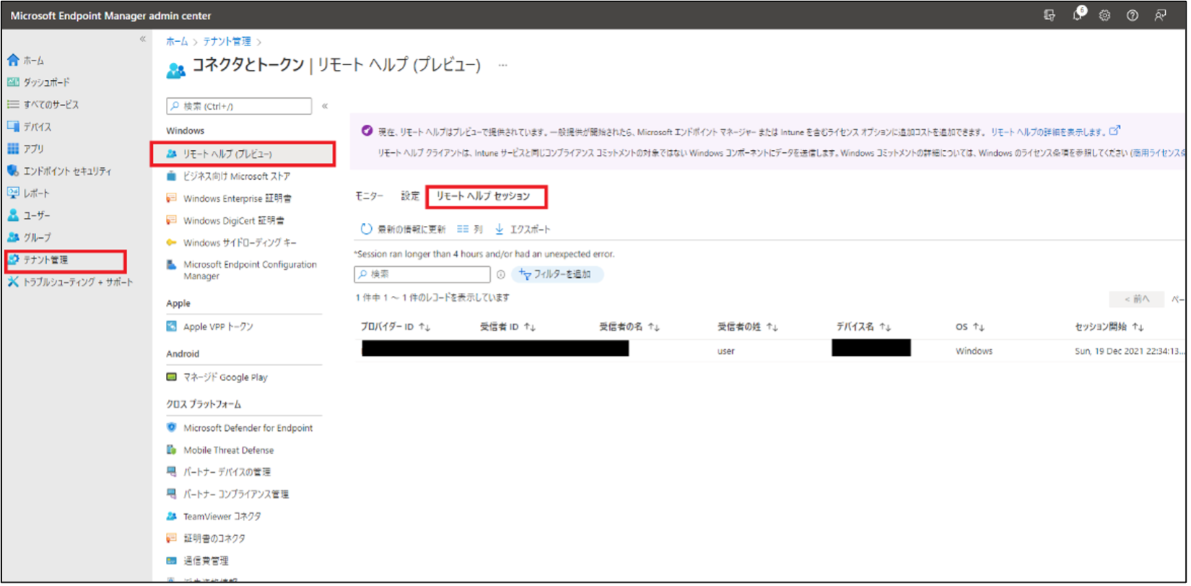
Task: Switch to 設定 tab
Action: (x=410, y=196)
